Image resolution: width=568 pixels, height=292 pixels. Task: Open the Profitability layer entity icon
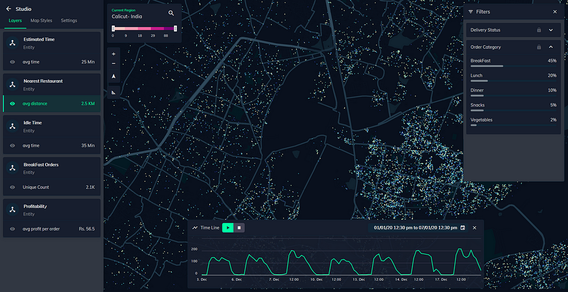12,210
